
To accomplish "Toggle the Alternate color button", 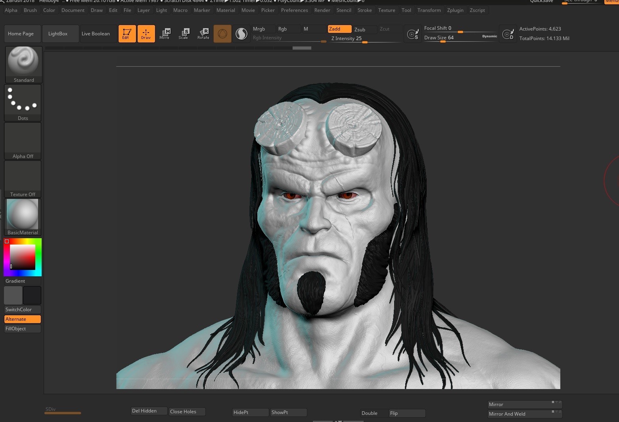I will click(x=23, y=319).
